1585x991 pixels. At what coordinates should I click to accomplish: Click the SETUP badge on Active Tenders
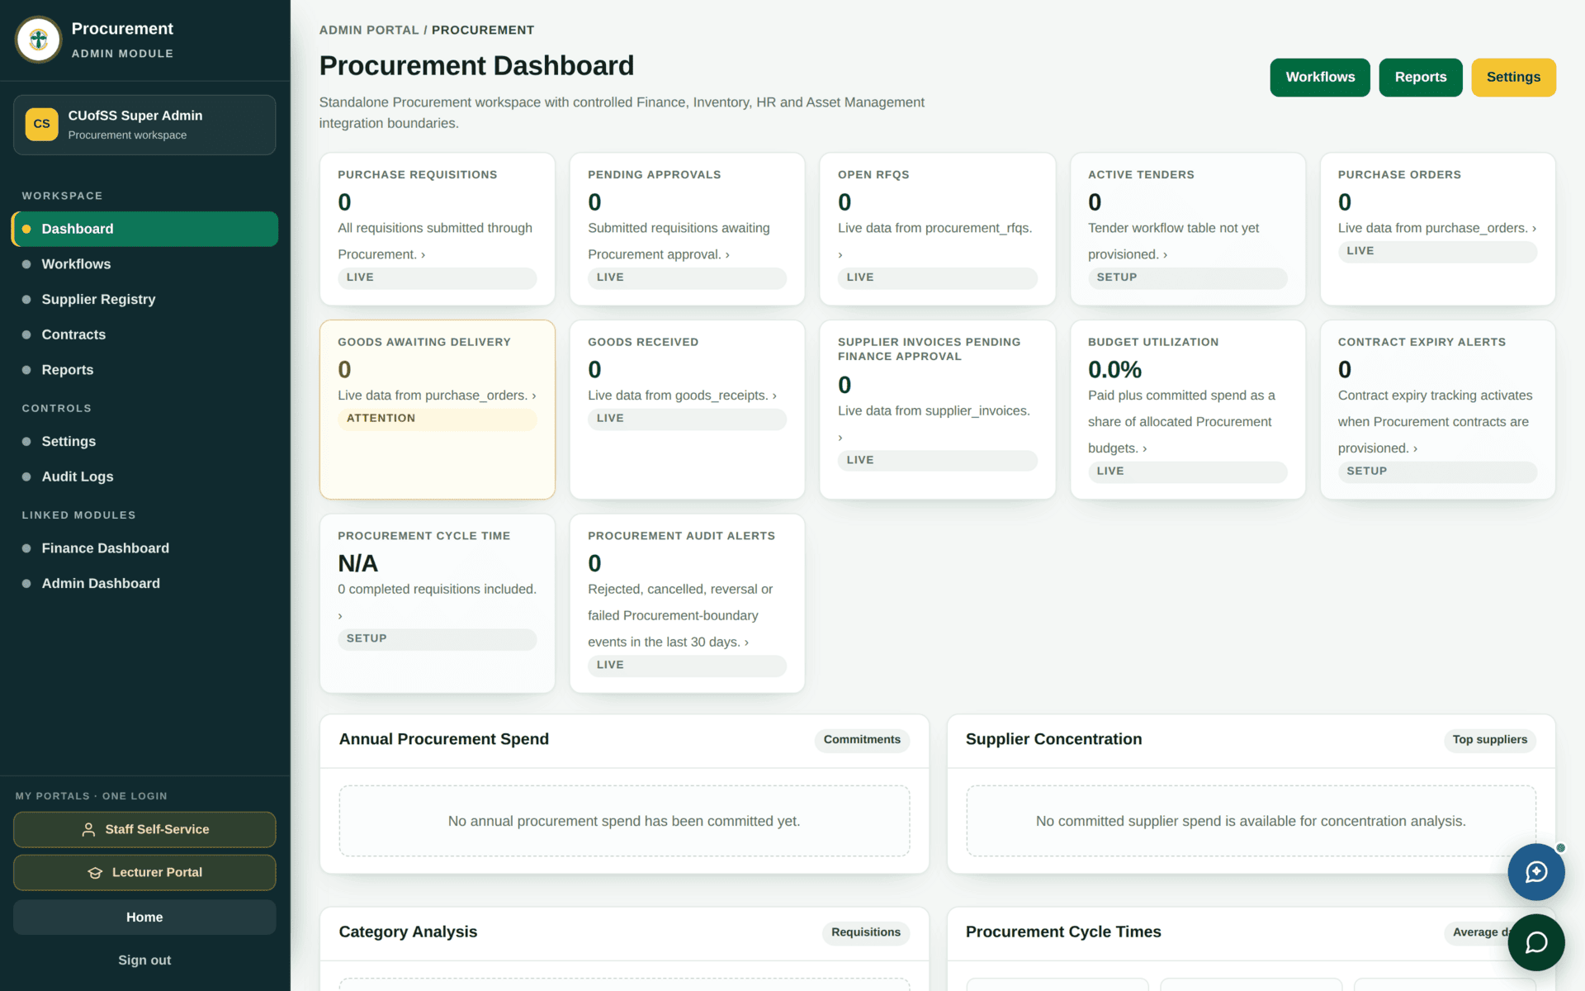coord(1187,277)
